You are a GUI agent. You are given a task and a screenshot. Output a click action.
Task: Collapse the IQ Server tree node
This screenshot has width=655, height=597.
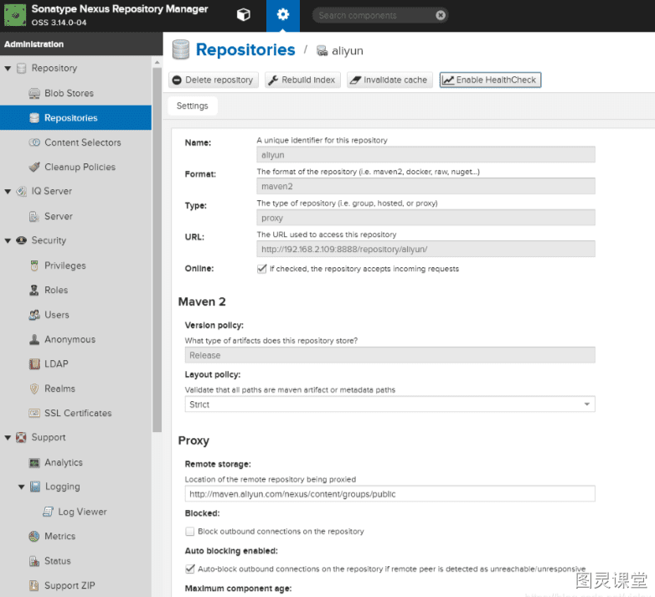(x=8, y=191)
